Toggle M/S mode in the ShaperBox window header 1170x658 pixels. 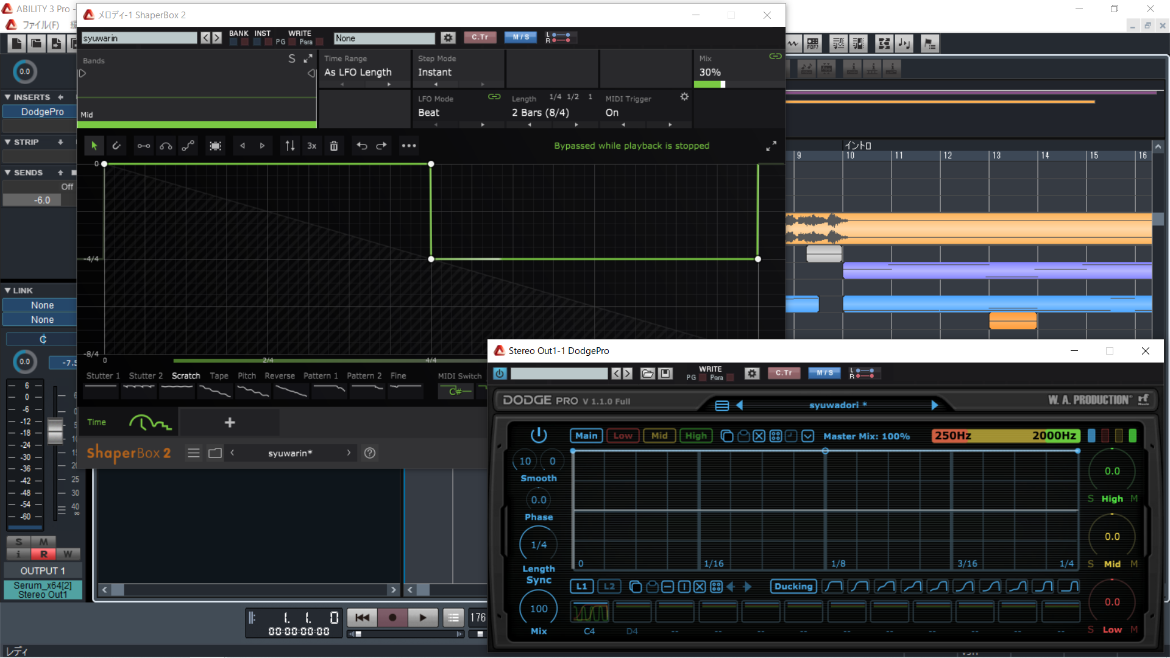521,37
